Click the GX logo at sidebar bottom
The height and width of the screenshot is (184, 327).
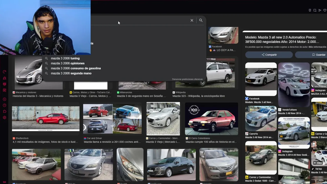tap(4, 182)
